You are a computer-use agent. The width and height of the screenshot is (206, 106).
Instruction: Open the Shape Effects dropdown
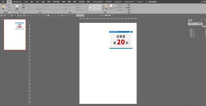click(119, 10)
